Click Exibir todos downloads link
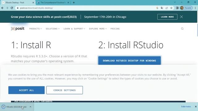Image resolution: width=198 pixels, height=111 pixels. (x=186, y=107)
